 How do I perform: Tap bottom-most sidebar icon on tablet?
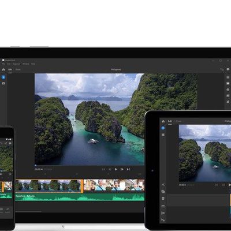coord(163,220)
